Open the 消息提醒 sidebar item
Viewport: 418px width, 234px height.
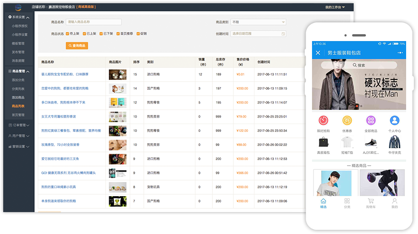18,61
